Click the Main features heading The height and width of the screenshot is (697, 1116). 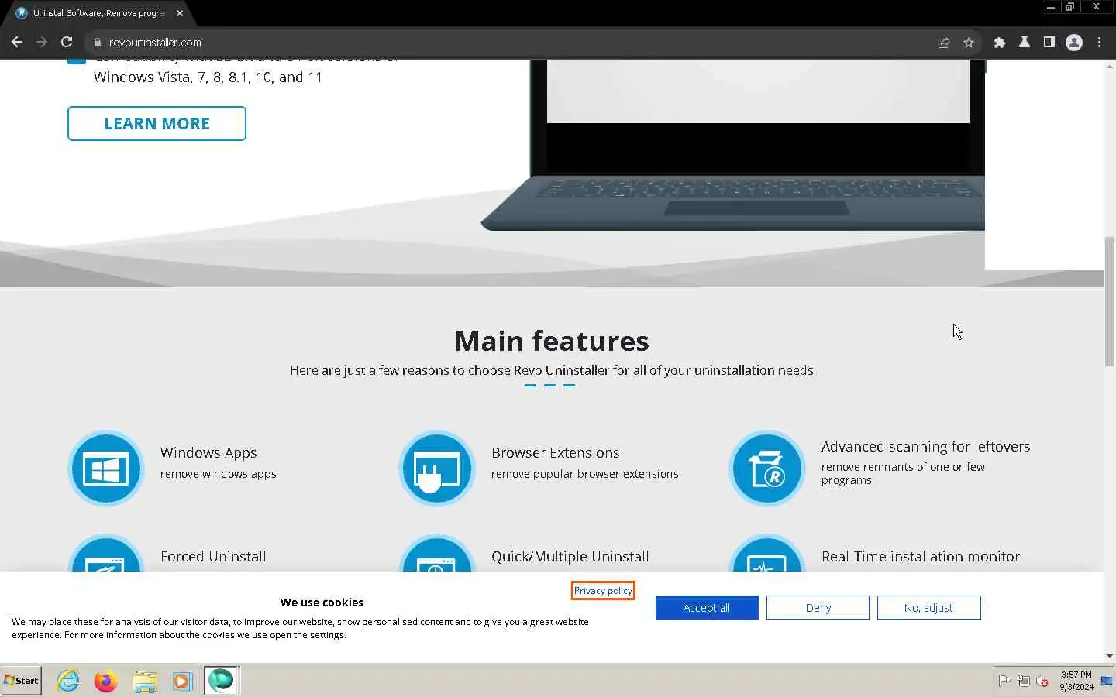click(x=552, y=341)
